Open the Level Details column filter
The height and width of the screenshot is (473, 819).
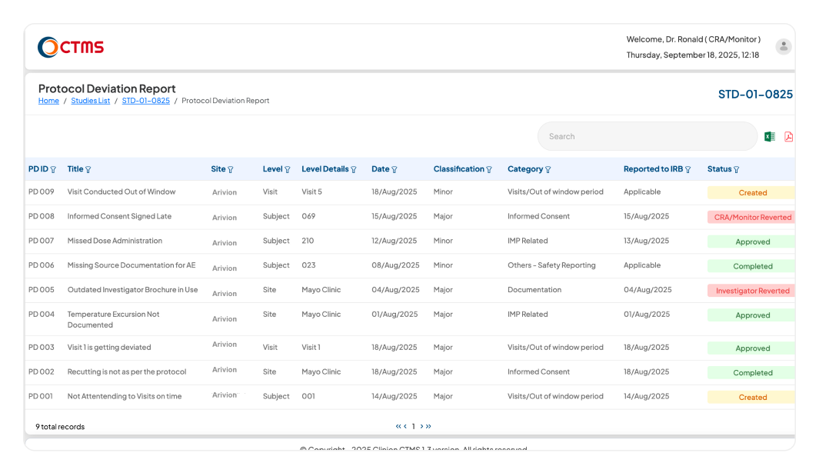pyautogui.click(x=355, y=168)
